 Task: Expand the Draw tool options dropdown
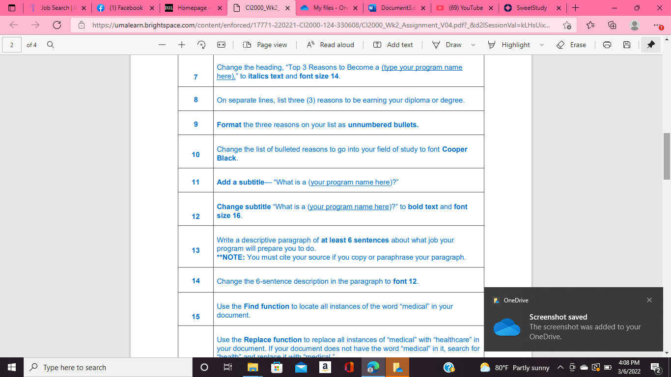click(x=473, y=45)
